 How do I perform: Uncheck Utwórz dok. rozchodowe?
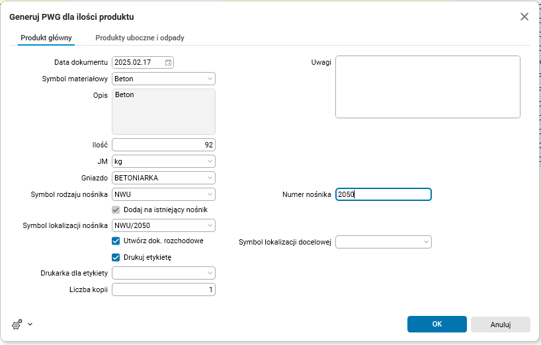click(x=116, y=241)
